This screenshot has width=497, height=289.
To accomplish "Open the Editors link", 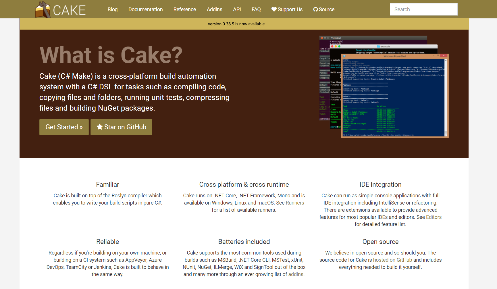I will [434, 217].
